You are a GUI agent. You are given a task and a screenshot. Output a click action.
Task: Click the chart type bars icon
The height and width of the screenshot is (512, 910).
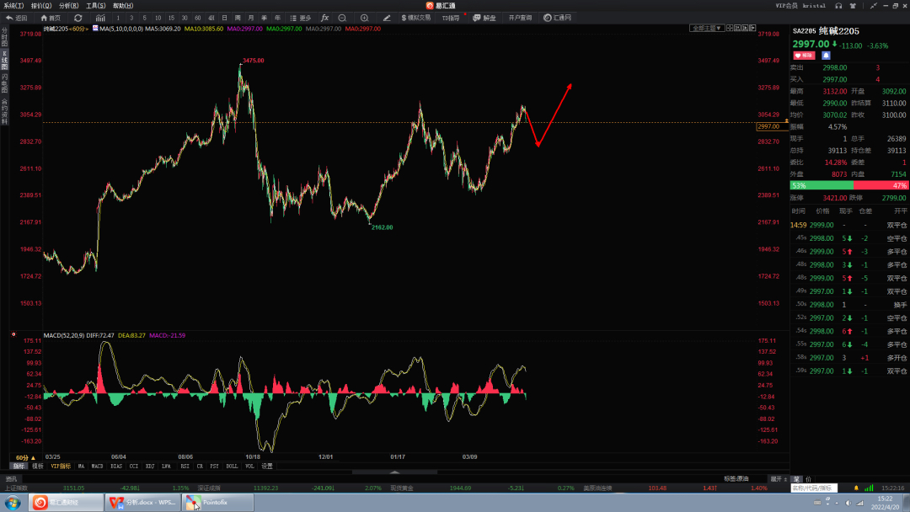click(100, 18)
